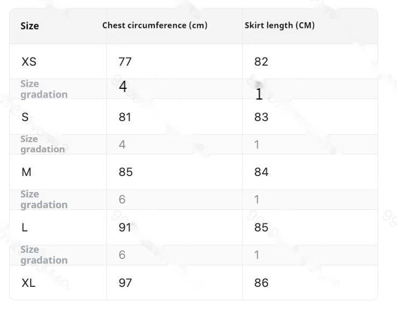
Task: Click skirt length value 84
Action: [x=261, y=172]
